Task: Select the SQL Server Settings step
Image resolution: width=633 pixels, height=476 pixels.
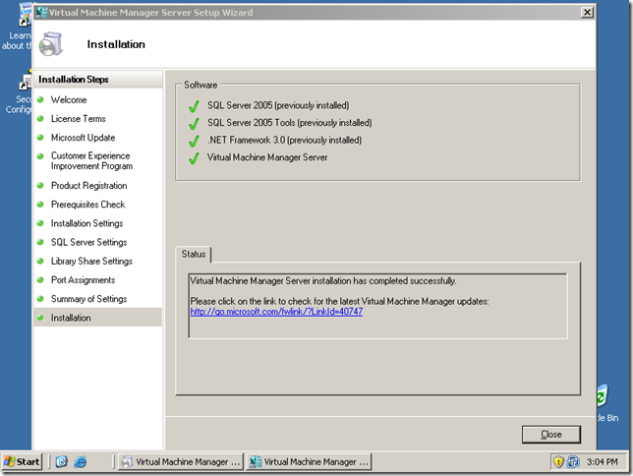Action: coord(88,243)
